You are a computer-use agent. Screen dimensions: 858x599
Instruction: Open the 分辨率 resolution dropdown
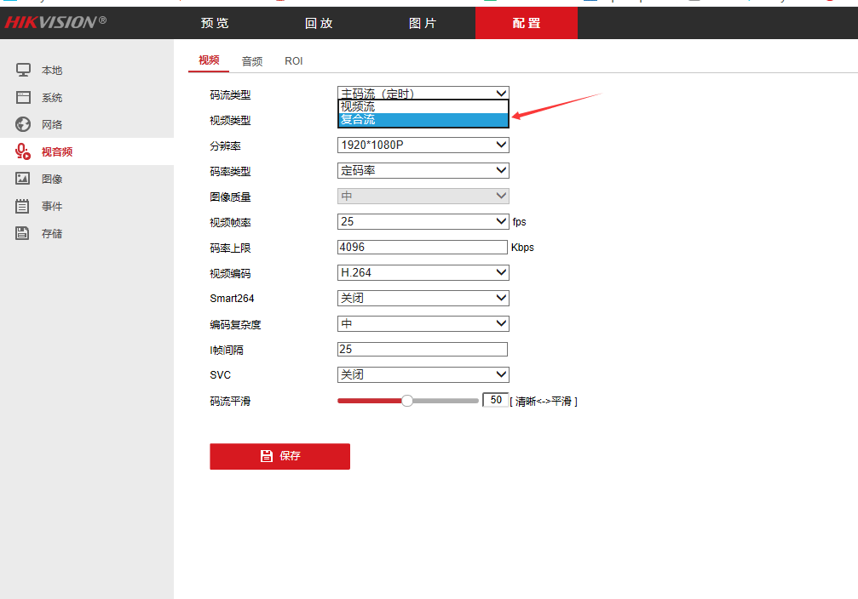(423, 145)
